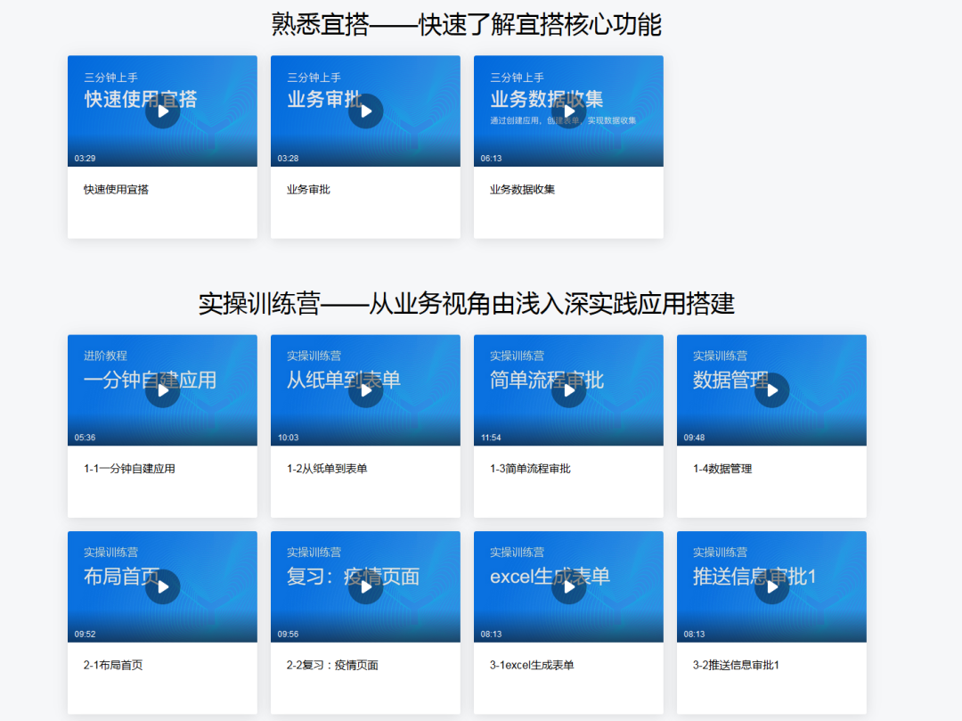
Task: Play the 快速使用宜搭 video
Action: click(163, 111)
